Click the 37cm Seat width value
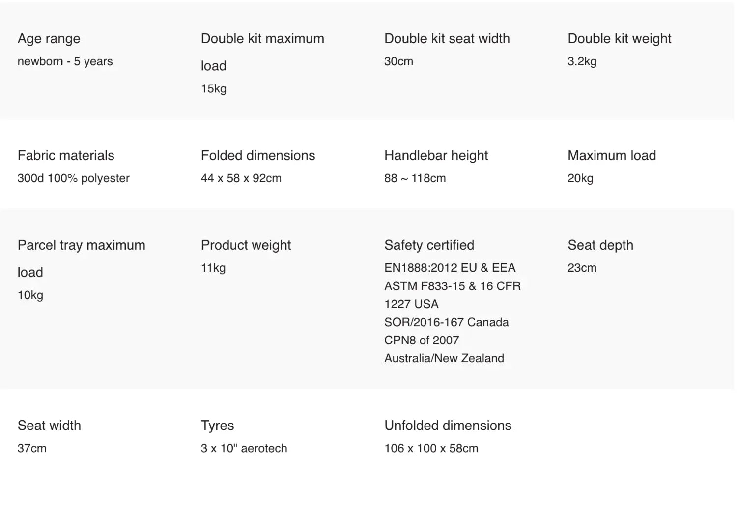Viewport: 737px width, 511px height. pyautogui.click(x=32, y=448)
